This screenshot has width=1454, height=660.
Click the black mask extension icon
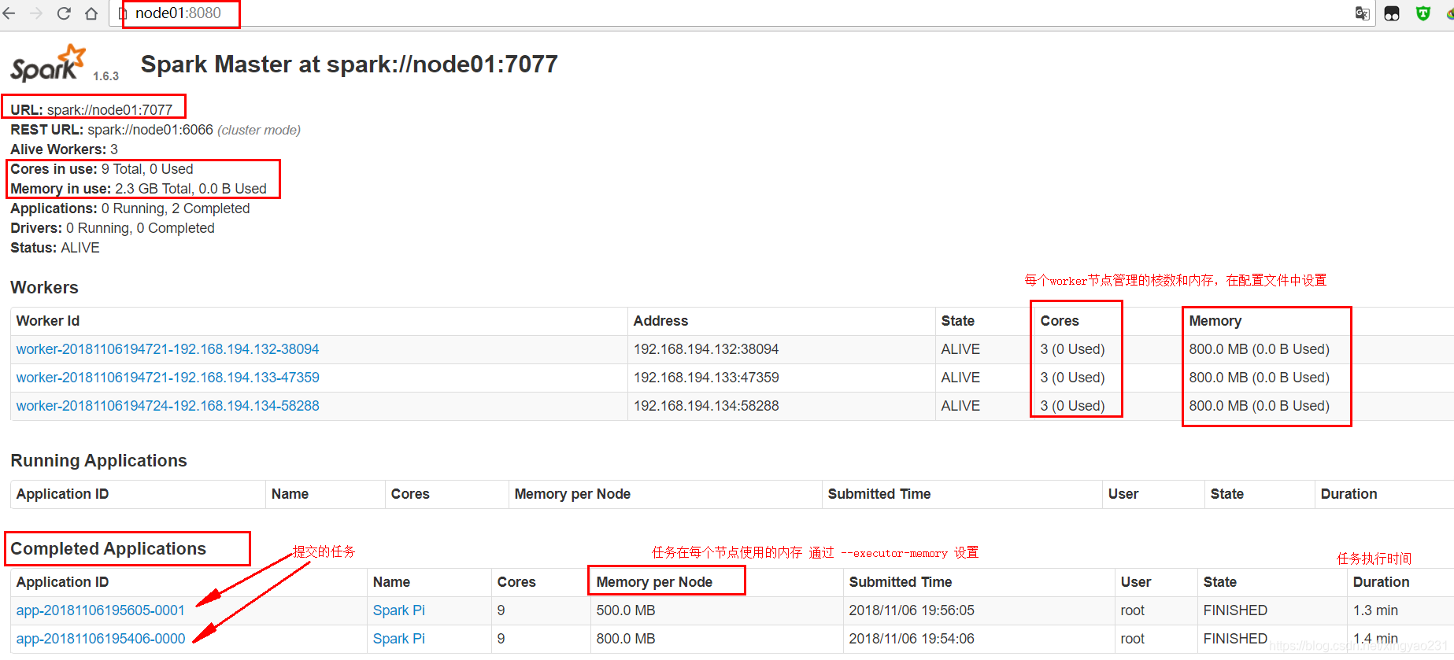pyautogui.click(x=1392, y=13)
